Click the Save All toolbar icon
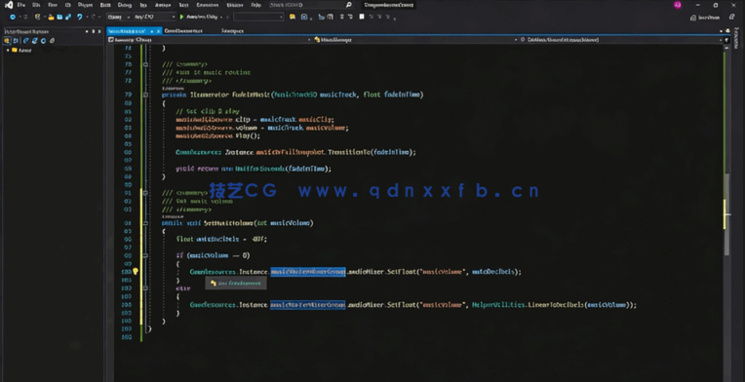 pos(68,17)
